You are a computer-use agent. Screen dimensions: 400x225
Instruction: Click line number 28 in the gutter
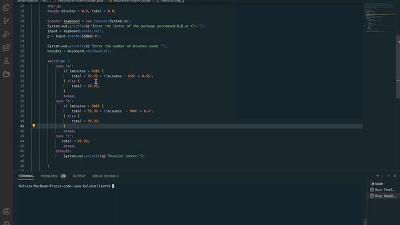click(x=22, y=61)
